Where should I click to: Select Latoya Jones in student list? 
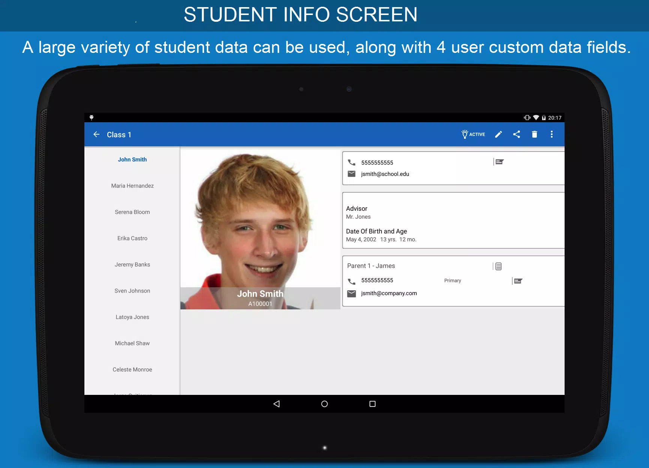132,317
